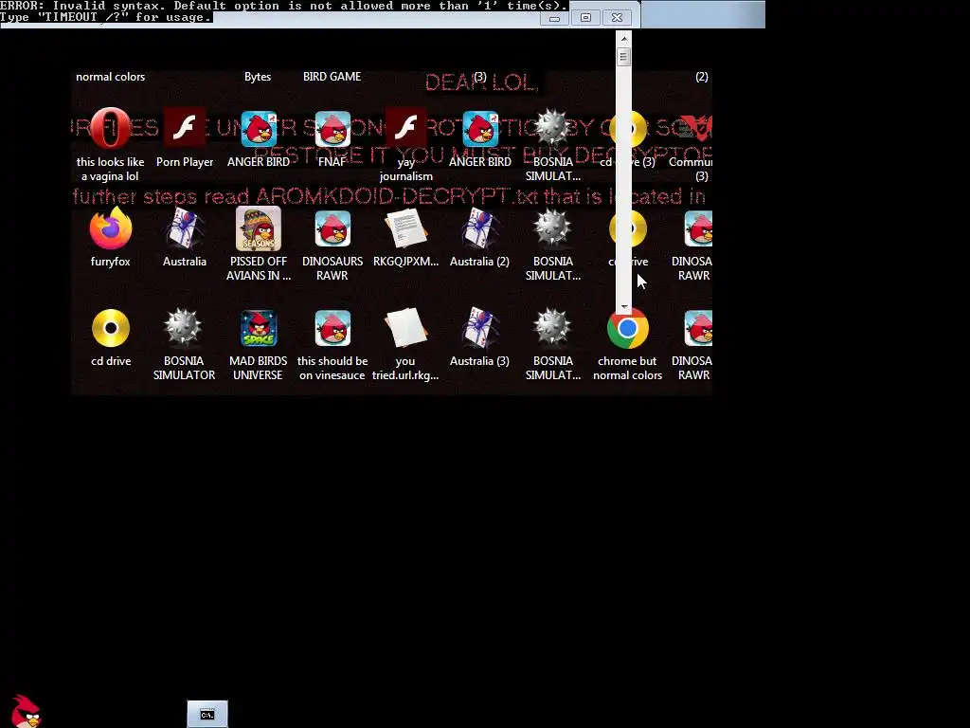This screenshot has height=728, width=970.
Task: Open 'this should be on vinesauce' icon
Action: (x=332, y=328)
